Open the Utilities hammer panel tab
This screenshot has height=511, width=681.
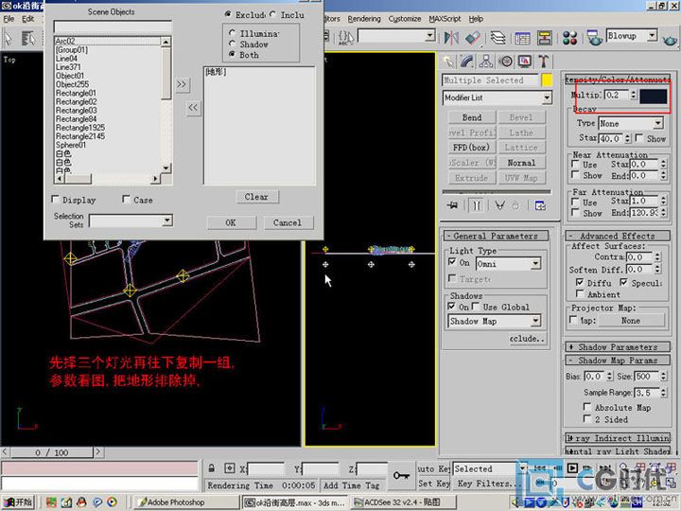[545, 61]
